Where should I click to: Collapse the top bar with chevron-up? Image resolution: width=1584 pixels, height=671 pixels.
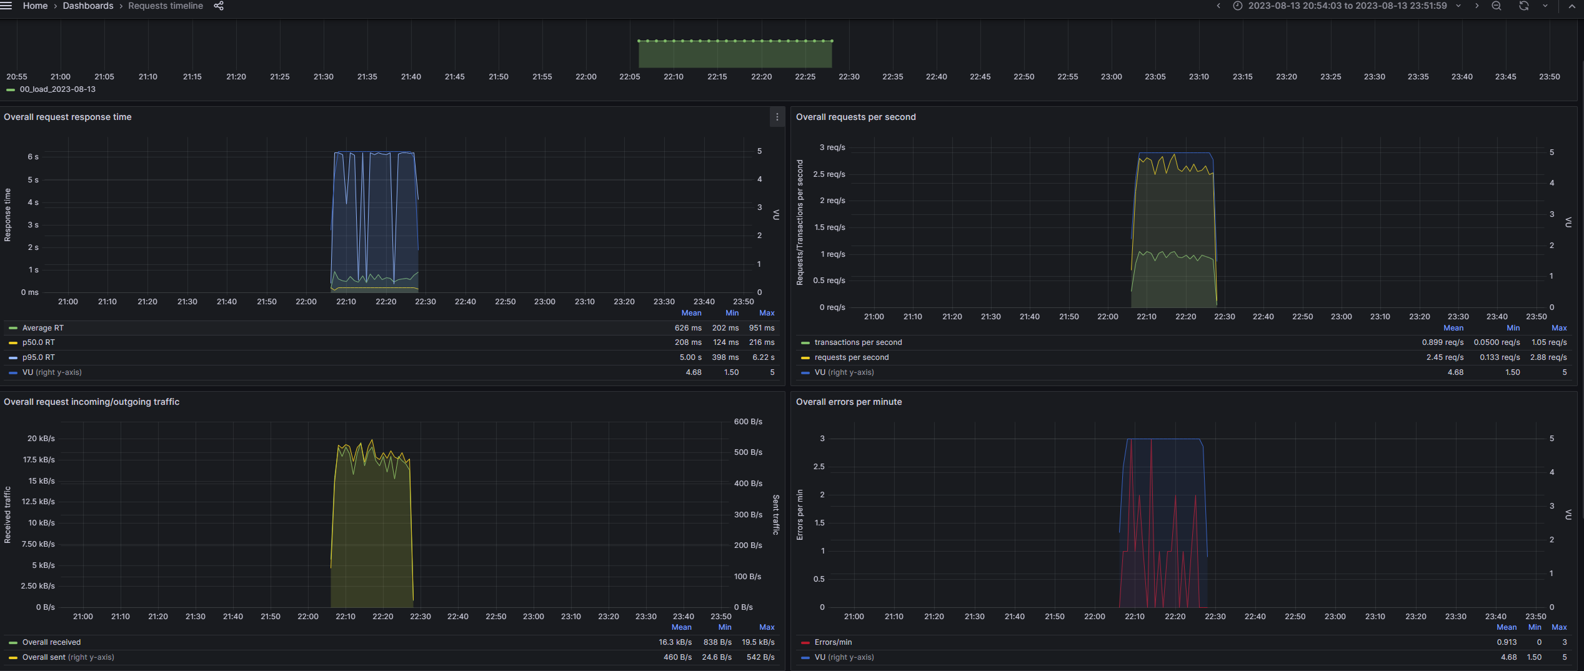[1572, 6]
